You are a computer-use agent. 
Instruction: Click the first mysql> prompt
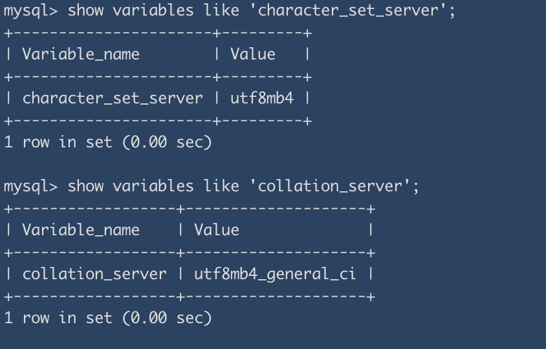[30, 10]
